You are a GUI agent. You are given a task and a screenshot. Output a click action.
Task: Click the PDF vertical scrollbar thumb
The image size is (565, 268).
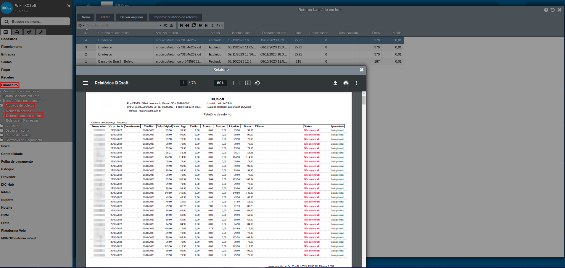364,100
